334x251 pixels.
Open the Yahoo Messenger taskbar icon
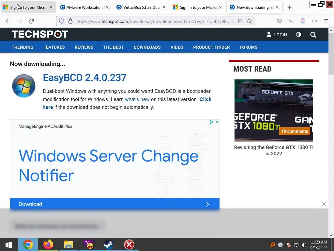click(89, 244)
